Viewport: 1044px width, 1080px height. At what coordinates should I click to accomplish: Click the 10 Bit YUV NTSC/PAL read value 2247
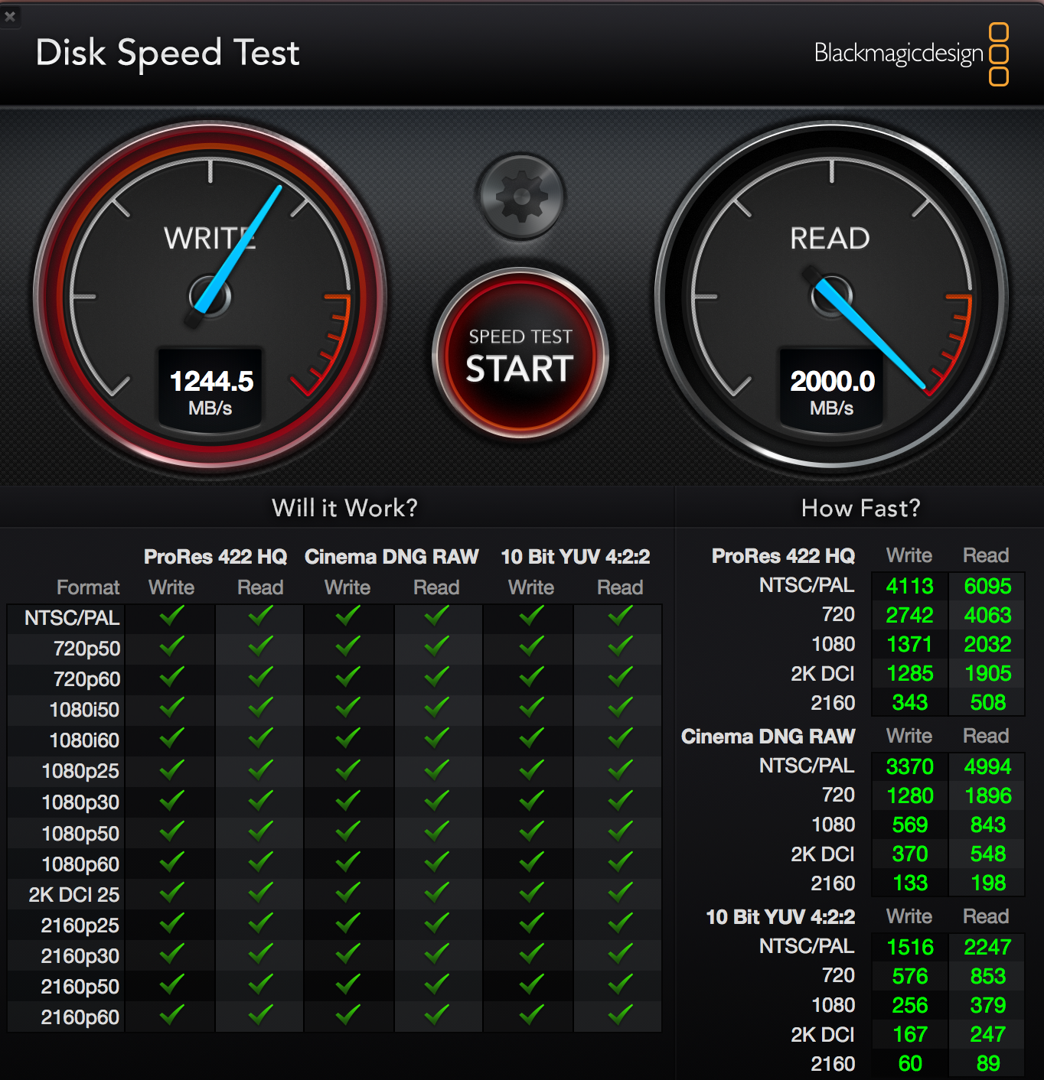pyautogui.click(x=988, y=947)
